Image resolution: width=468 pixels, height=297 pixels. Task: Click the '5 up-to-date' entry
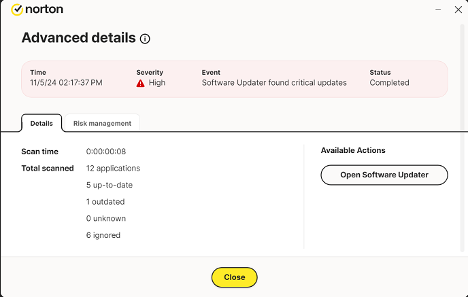(x=109, y=185)
